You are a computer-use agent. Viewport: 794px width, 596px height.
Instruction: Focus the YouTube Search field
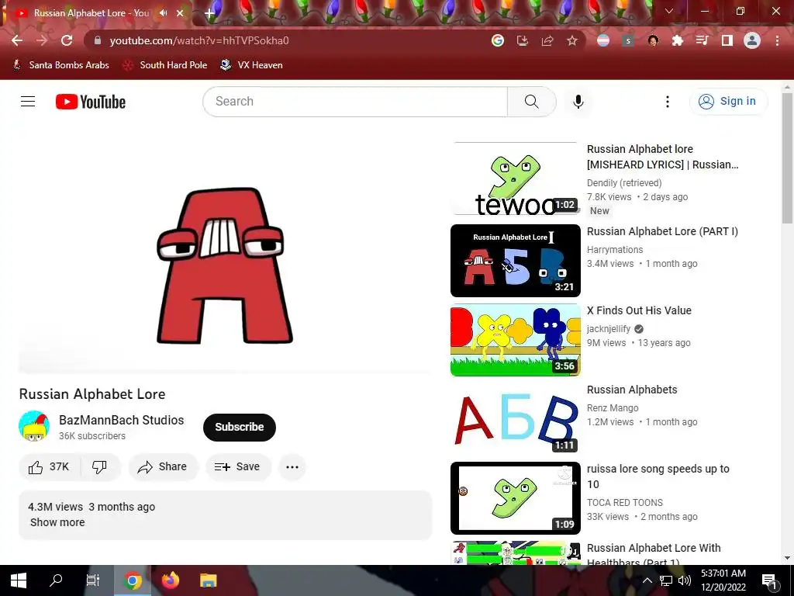(355, 102)
